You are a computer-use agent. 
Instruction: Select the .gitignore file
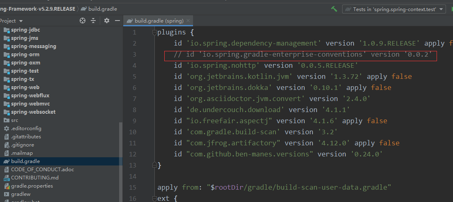(23, 145)
